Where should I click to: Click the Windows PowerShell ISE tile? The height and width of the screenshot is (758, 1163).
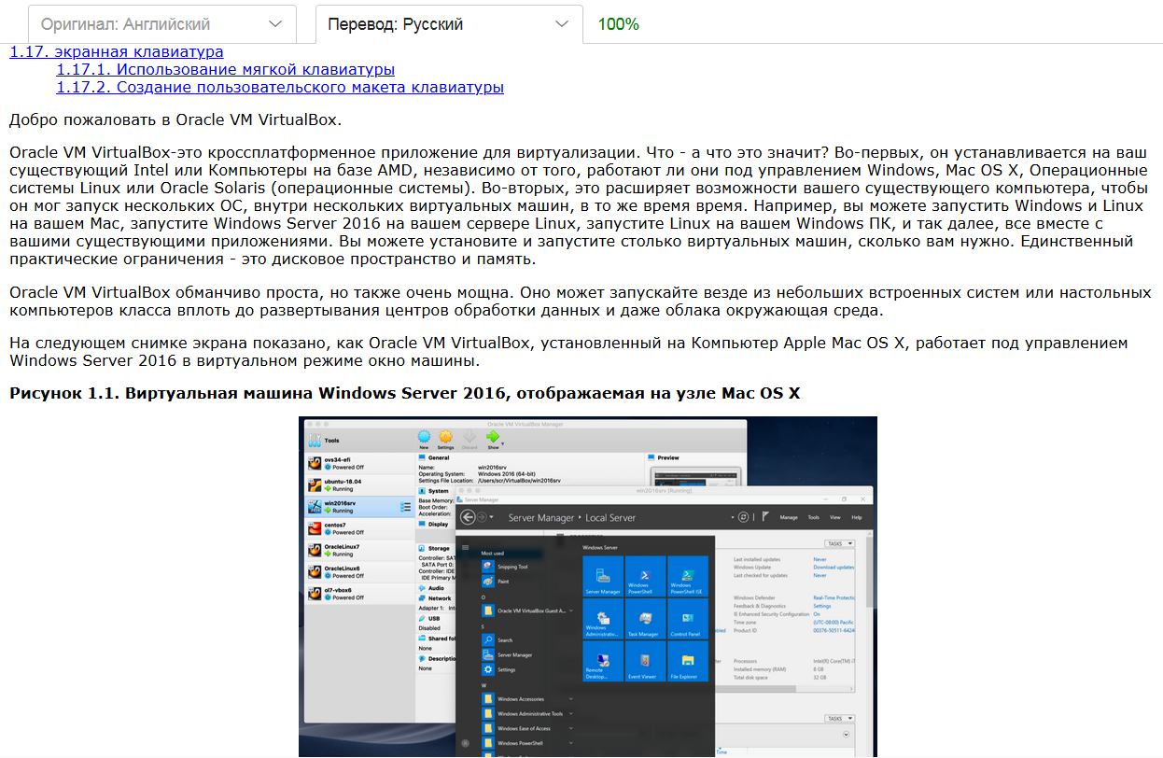click(x=687, y=576)
